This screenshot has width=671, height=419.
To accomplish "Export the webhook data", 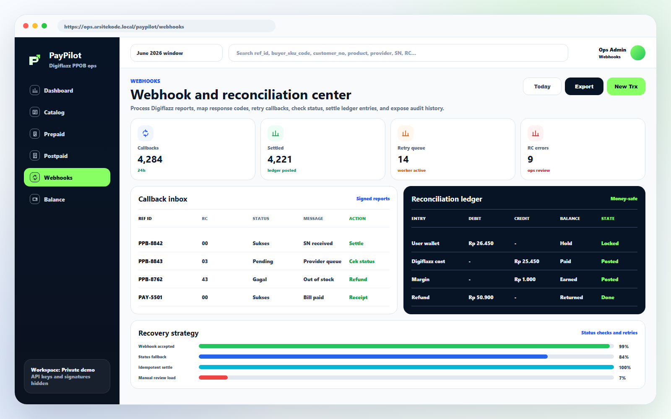I will pos(584,86).
